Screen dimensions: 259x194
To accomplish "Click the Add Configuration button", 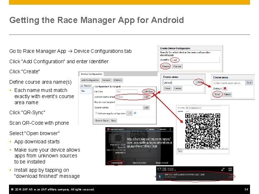I will 90,80.
